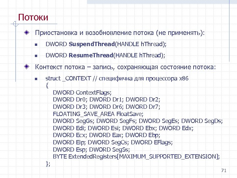Click the text "DWORD Edi;"
Viewport: 237px width, 178px height.
click(69, 128)
